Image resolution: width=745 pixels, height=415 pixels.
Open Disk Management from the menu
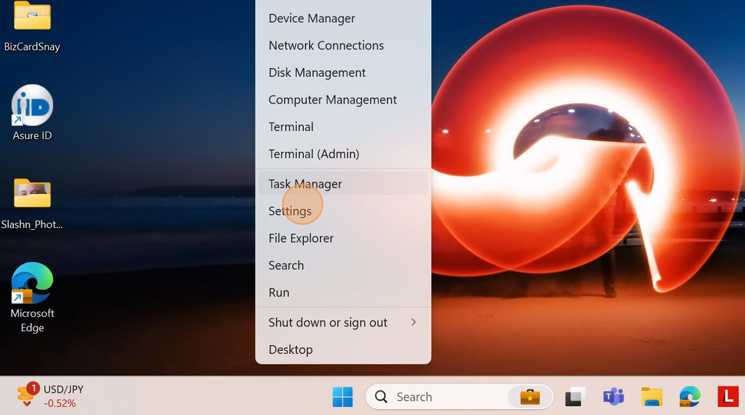(x=317, y=72)
